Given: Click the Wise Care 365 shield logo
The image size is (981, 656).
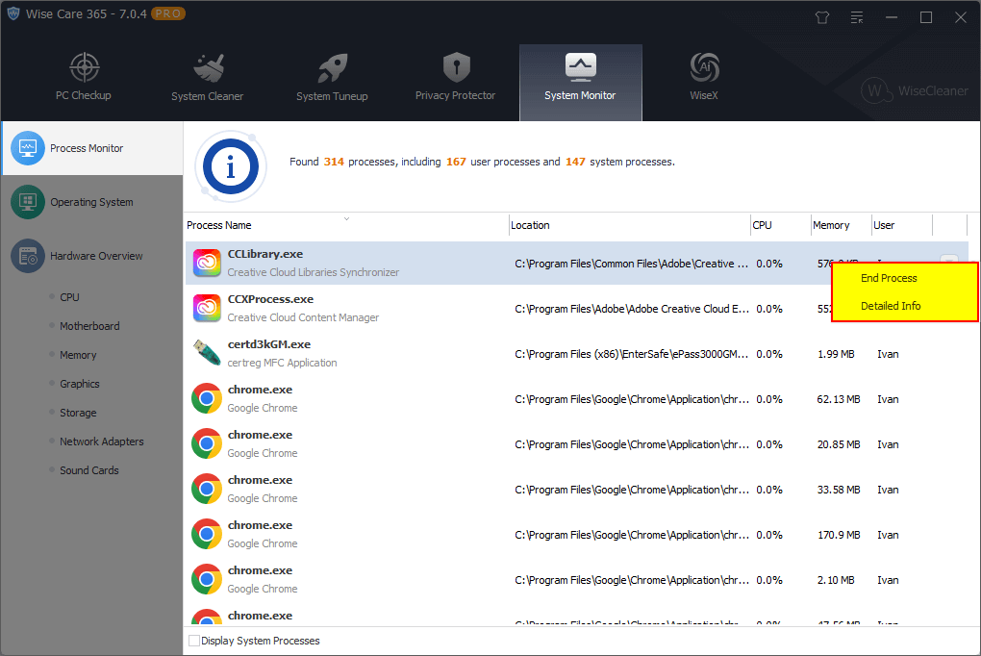Looking at the screenshot, I should [x=13, y=13].
